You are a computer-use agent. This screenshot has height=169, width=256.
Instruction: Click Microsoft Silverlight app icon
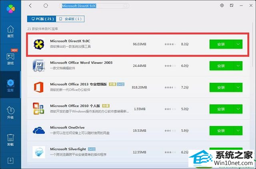click(39, 152)
